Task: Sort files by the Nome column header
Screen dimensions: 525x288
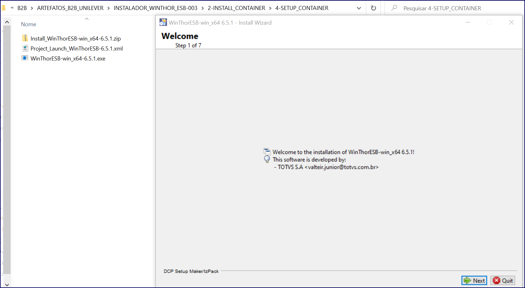Action: [x=29, y=24]
